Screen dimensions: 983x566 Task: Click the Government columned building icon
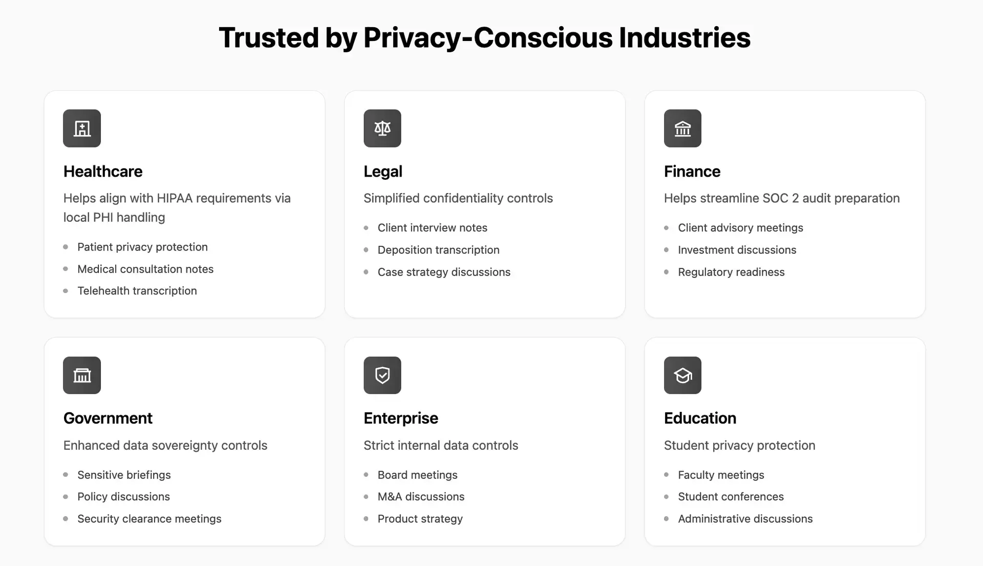(x=82, y=375)
